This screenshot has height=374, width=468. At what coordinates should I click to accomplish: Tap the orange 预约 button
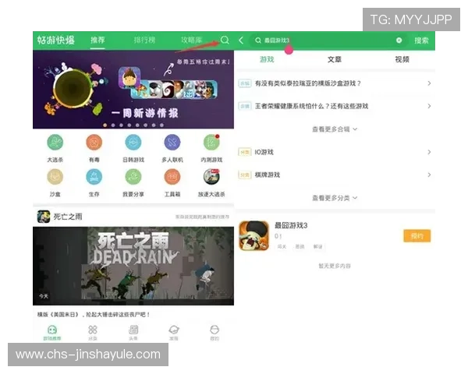(x=417, y=236)
